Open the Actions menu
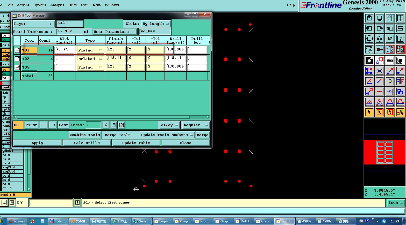The height and width of the screenshot is (225, 406). pyautogui.click(x=23, y=5)
